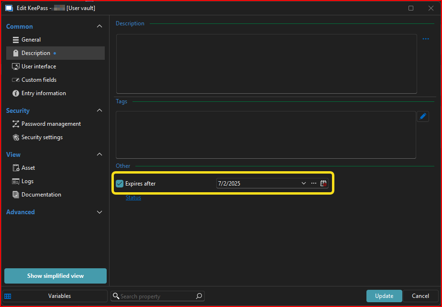The image size is (442, 307).
Task: Click the 7/2/2025 expiry date value
Action: pyautogui.click(x=229, y=184)
